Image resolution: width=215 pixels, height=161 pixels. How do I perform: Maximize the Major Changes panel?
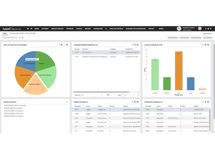[138, 102]
